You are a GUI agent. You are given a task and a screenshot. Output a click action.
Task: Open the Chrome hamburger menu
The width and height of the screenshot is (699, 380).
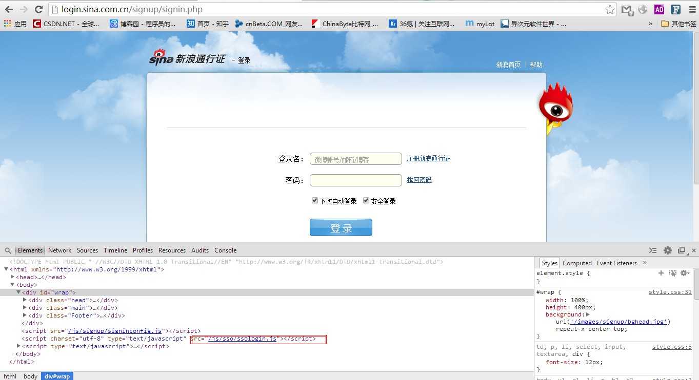[691, 9]
